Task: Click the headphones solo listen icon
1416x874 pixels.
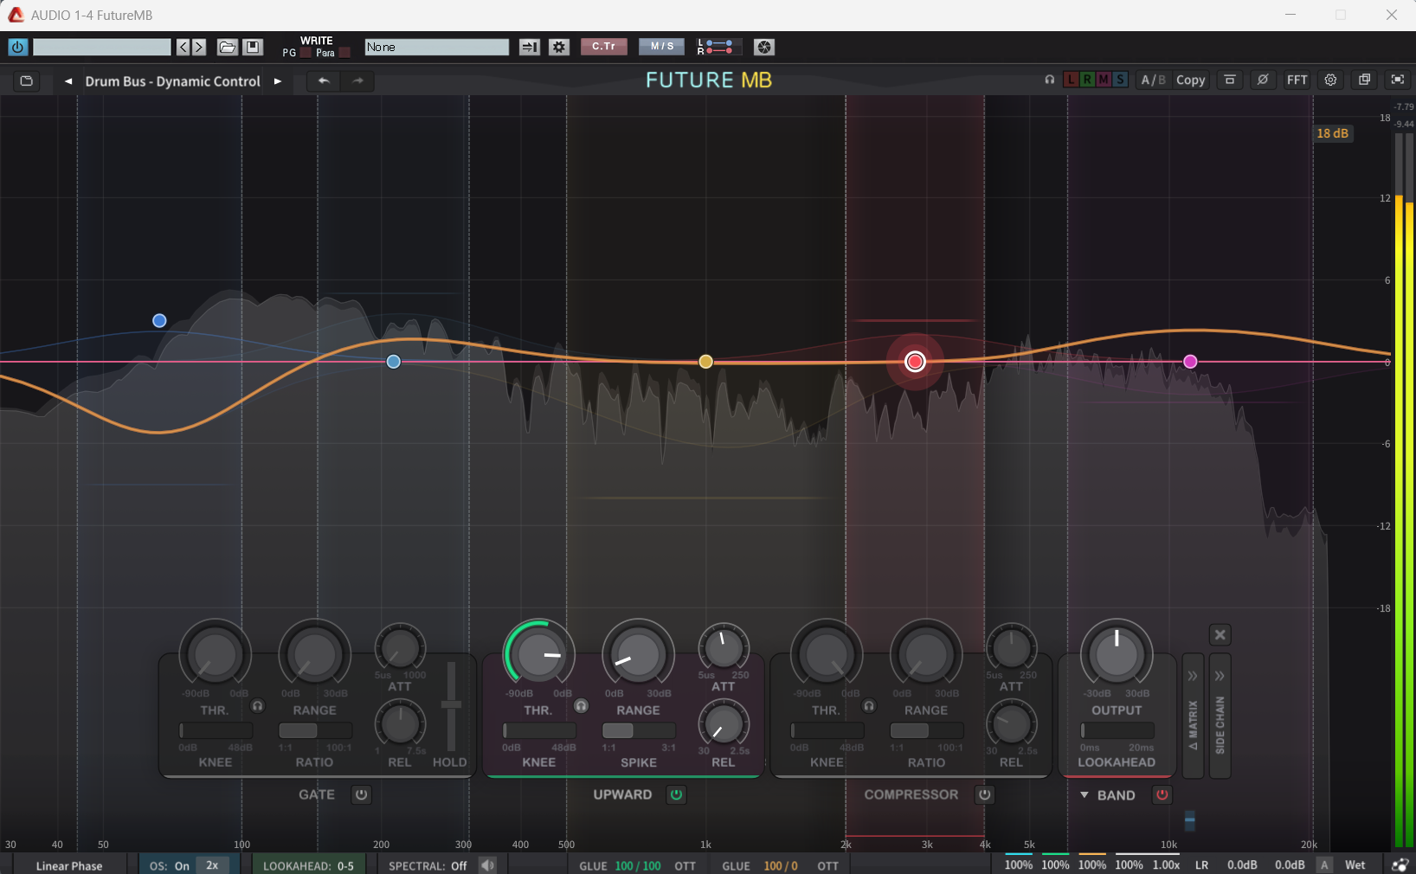Action: (1049, 80)
